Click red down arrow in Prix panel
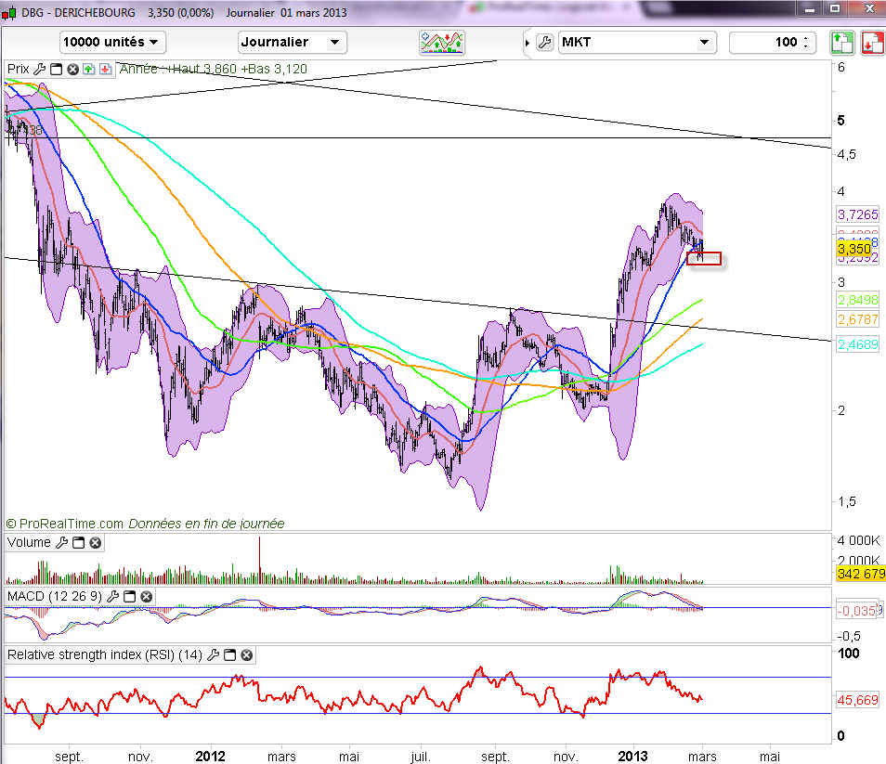Screen dimensions: 886x764 point(104,69)
